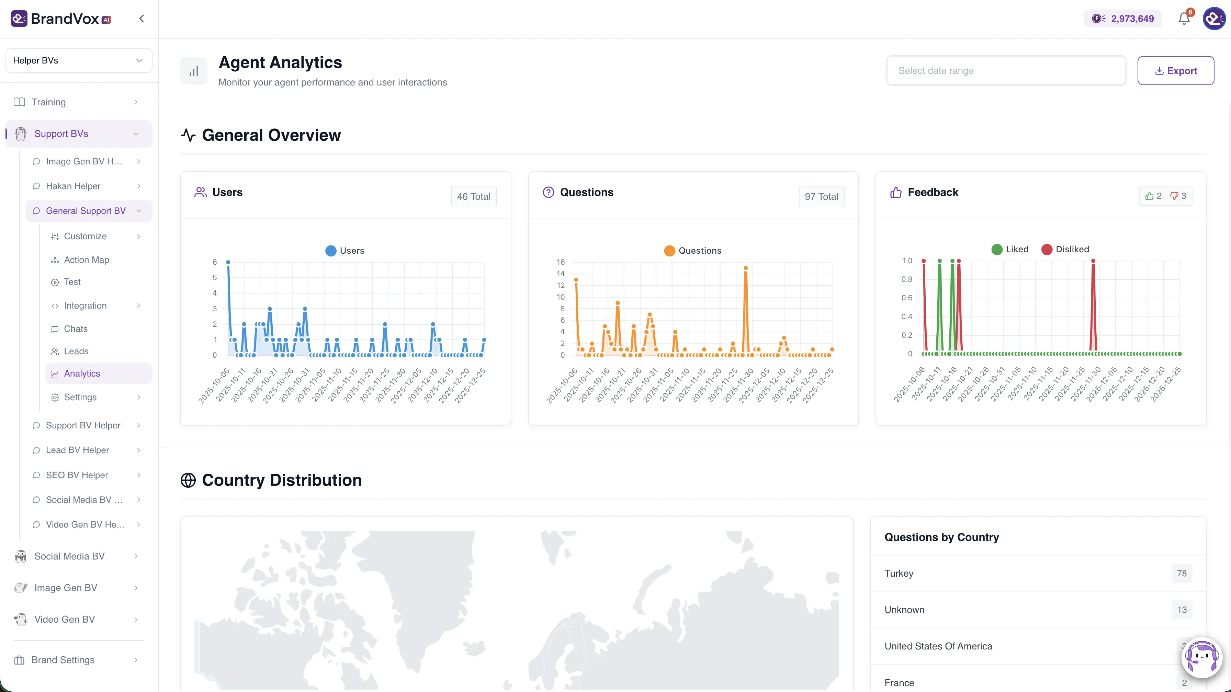Click the Turkey row in Questions by Country
The image size is (1231, 692).
point(1038,574)
